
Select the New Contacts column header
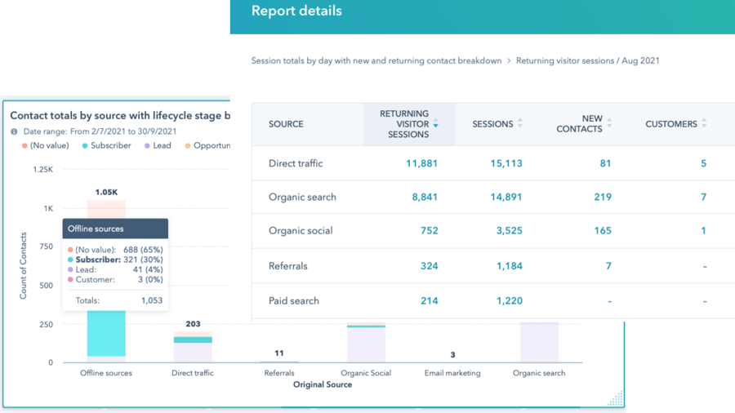click(x=579, y=124)
